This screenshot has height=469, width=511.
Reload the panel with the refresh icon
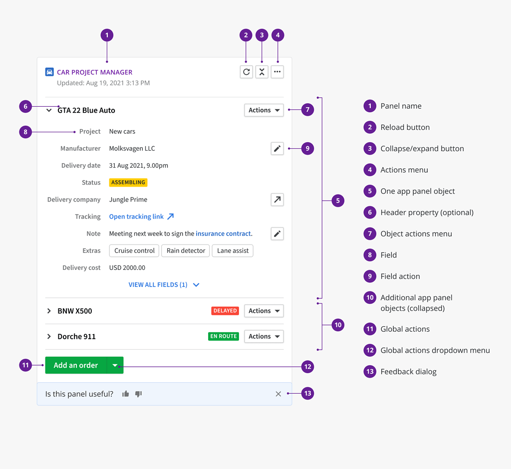pos(246,72)
